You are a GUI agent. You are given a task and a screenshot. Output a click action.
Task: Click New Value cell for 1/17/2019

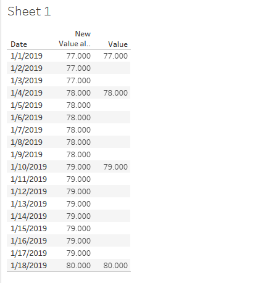point(78,253)
